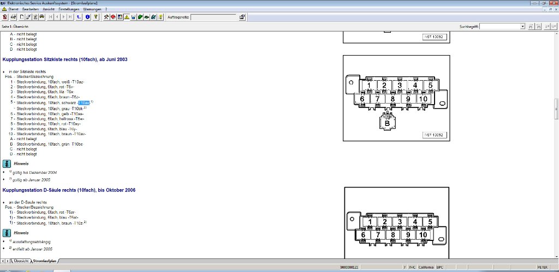Open the Dienst menu

[13, 9]
